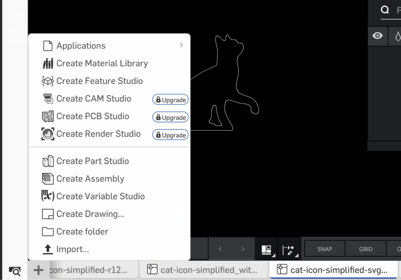Click Upgrade button beside Create CAM Studio
This screenshot has width=401, height=280.
click(x=170, y=100)
